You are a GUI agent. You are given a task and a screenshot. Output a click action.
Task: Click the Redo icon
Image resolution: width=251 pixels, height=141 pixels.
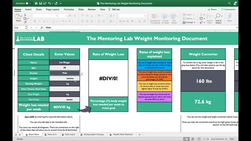(x=56, y=4)
